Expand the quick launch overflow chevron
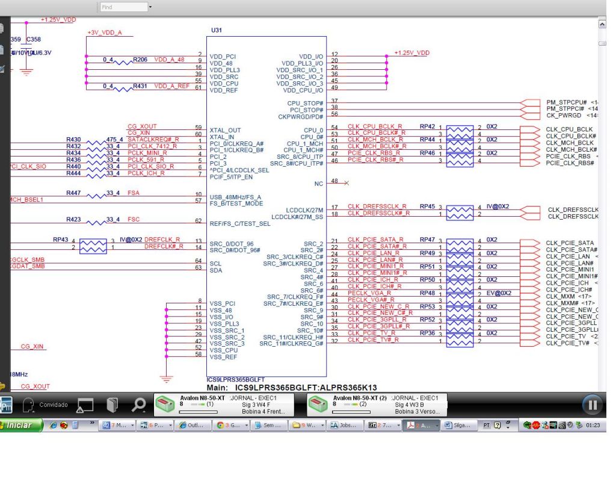 pos(92,423)
